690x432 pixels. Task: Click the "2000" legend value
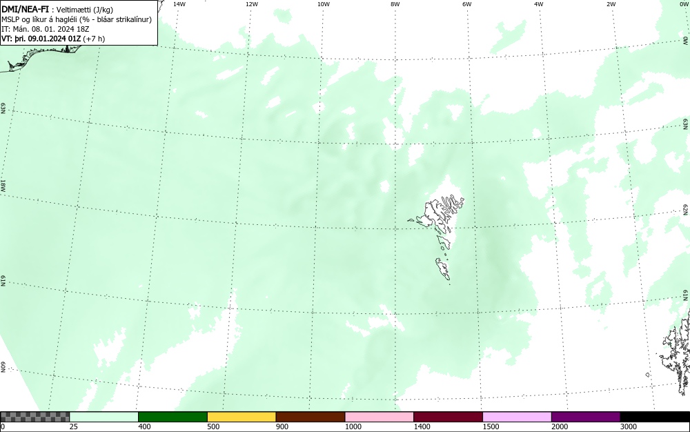coord(560,426)
